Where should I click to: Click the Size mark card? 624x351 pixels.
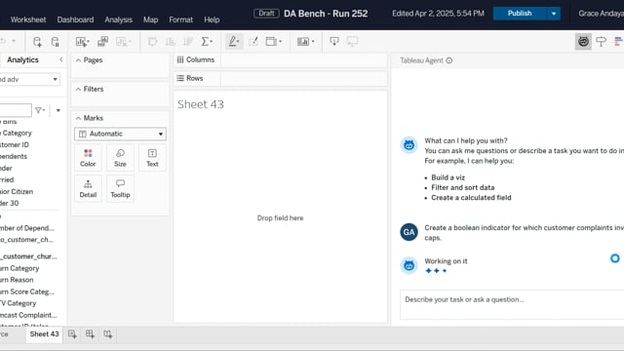[120, 158]
